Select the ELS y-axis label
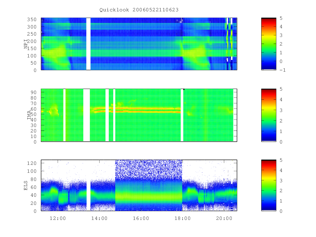This screenshot has height=237, width=316. 26,185
